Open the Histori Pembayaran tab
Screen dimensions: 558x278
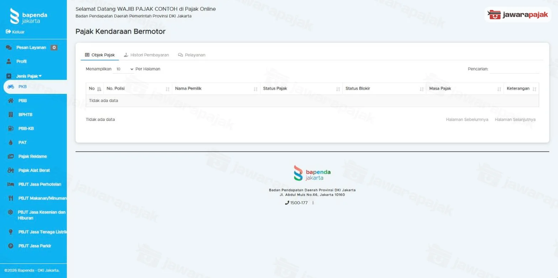[x=146, y=55]
